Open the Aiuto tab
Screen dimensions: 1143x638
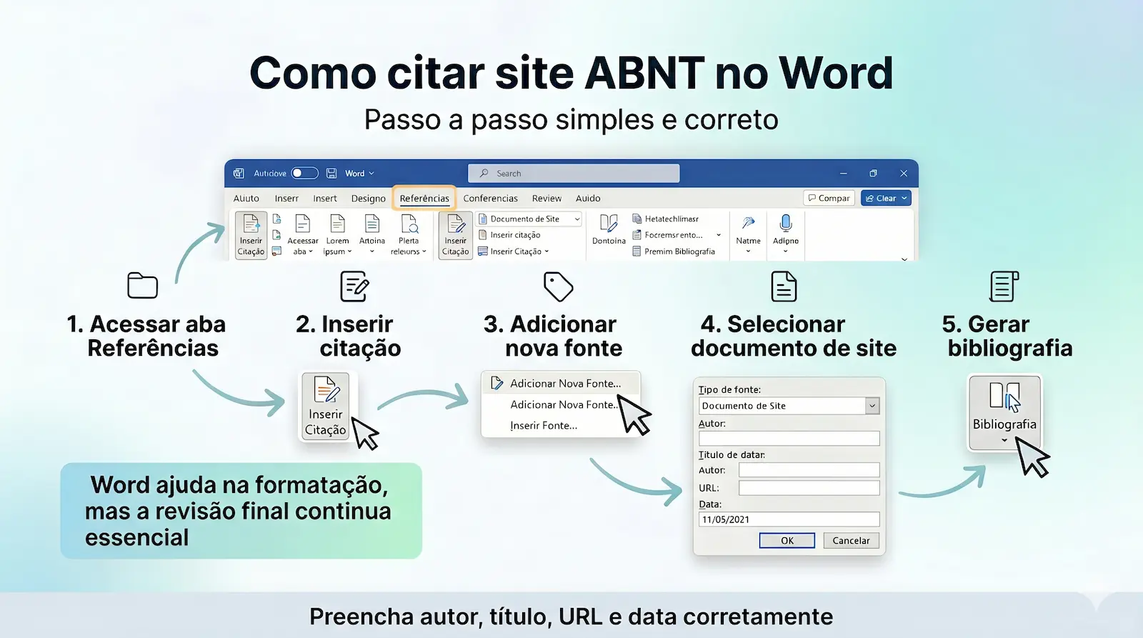pos(246,199)
